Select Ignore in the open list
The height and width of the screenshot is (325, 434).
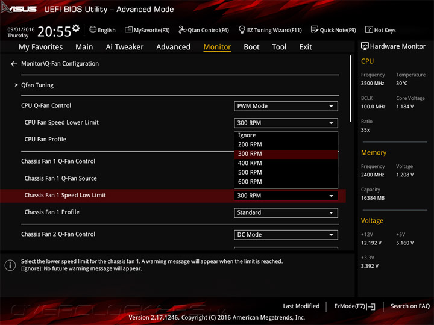click(286, 135)
